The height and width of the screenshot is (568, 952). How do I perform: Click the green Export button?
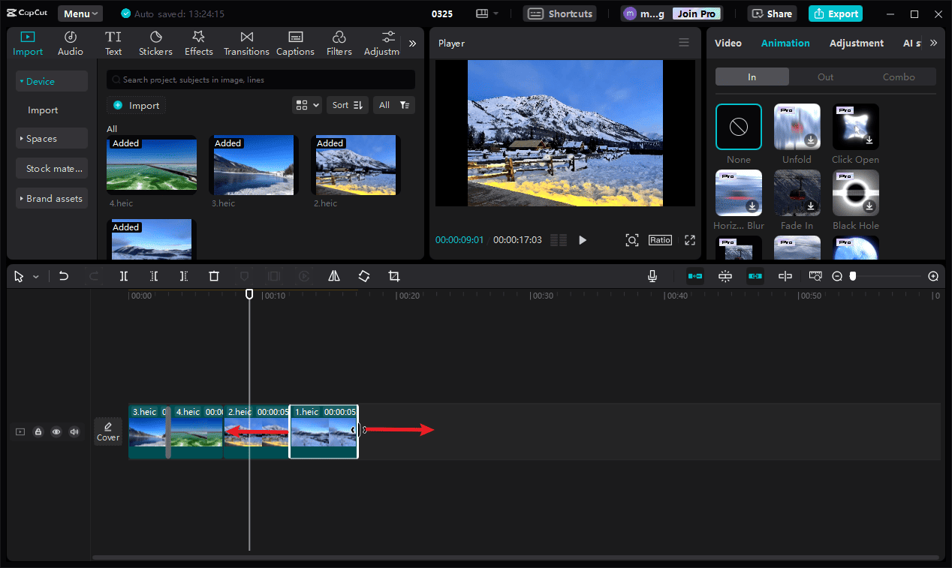pos(835,14)
